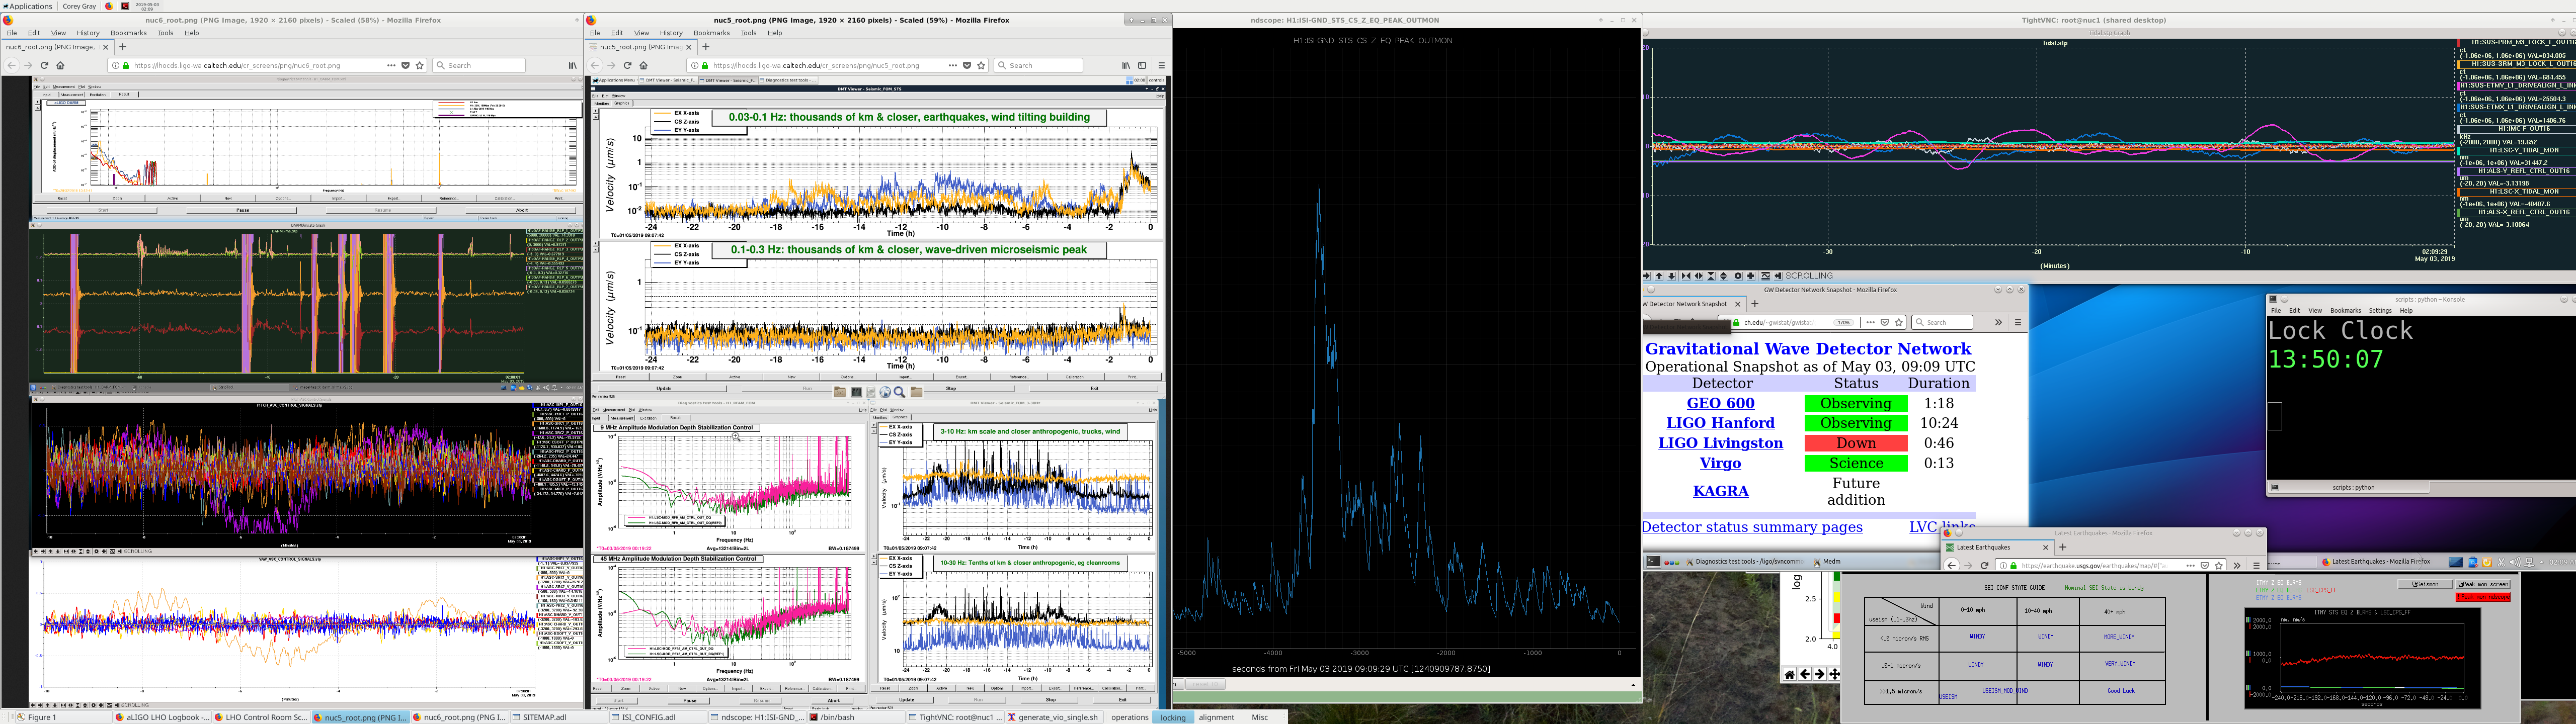Open page actions dots in nuc6 URL bar
2576x724 pixels.
pyautogui.click(x=391, y=65)
